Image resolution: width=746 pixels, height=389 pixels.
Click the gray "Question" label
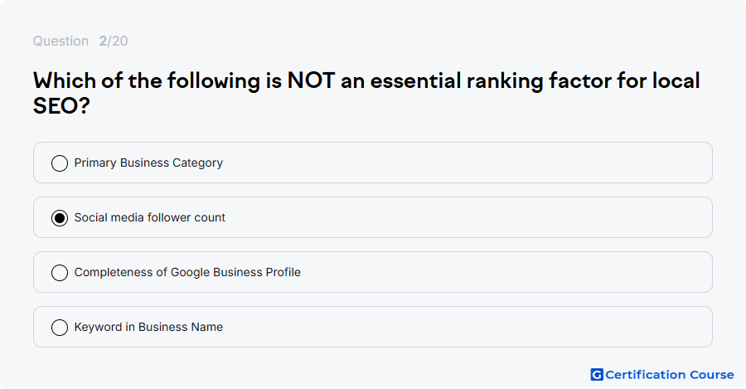61,41
